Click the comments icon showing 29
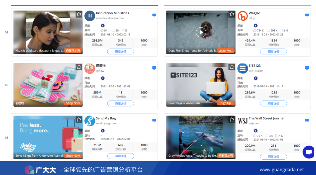 pyautogui.click(x=113, y=31)
